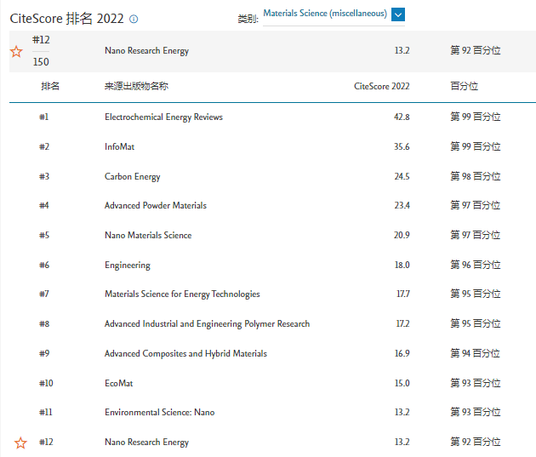Open the InfoMat journal link
536x457 pixels.
[x=120, y=146]
